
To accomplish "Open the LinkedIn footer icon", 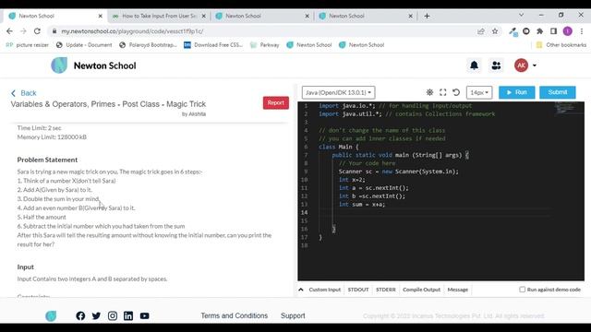I will click(128, 315).
